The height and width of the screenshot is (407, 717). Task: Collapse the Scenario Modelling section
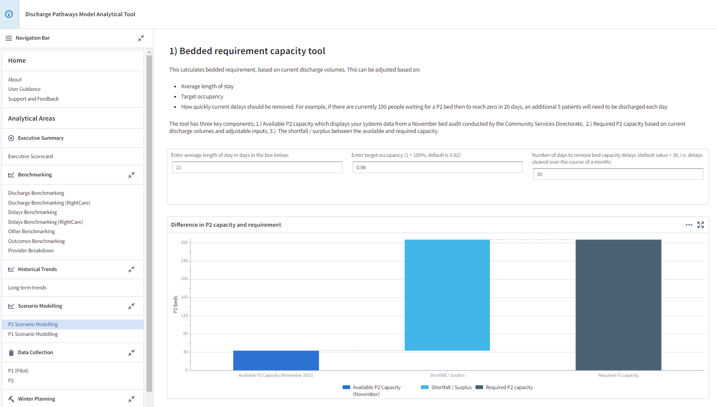(x=131, y=306)
